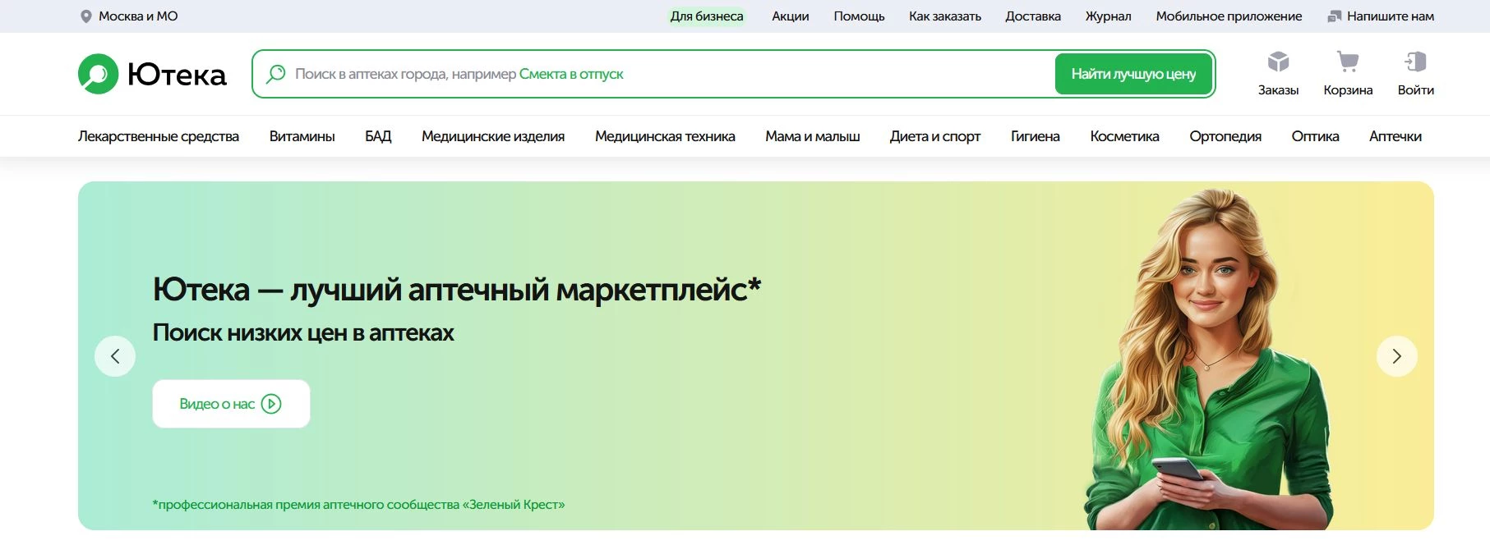Open Ортопедия category
This screenshot has width=1490, height=545.
1225,136
